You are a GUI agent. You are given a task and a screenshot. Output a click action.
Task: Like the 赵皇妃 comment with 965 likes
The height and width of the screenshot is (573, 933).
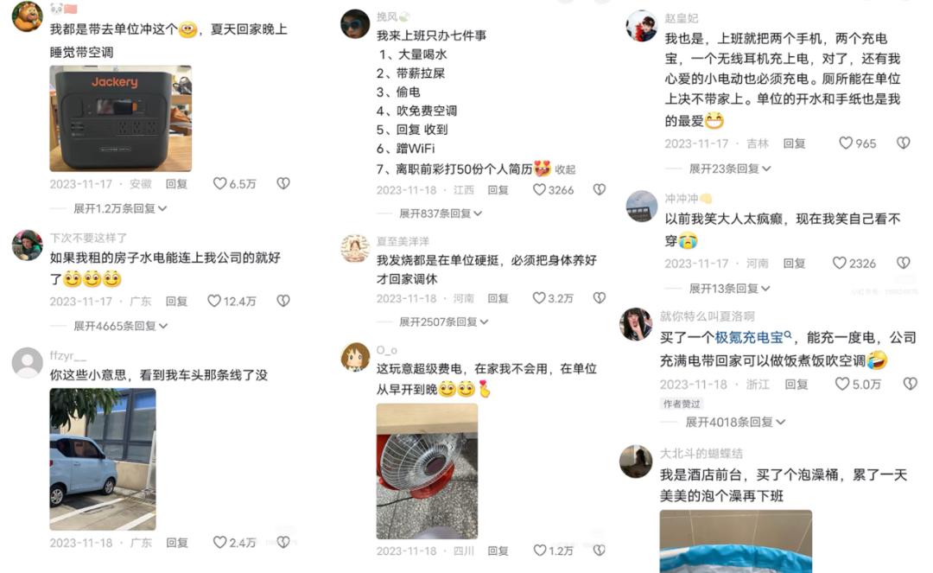click(x=846, y=143)
